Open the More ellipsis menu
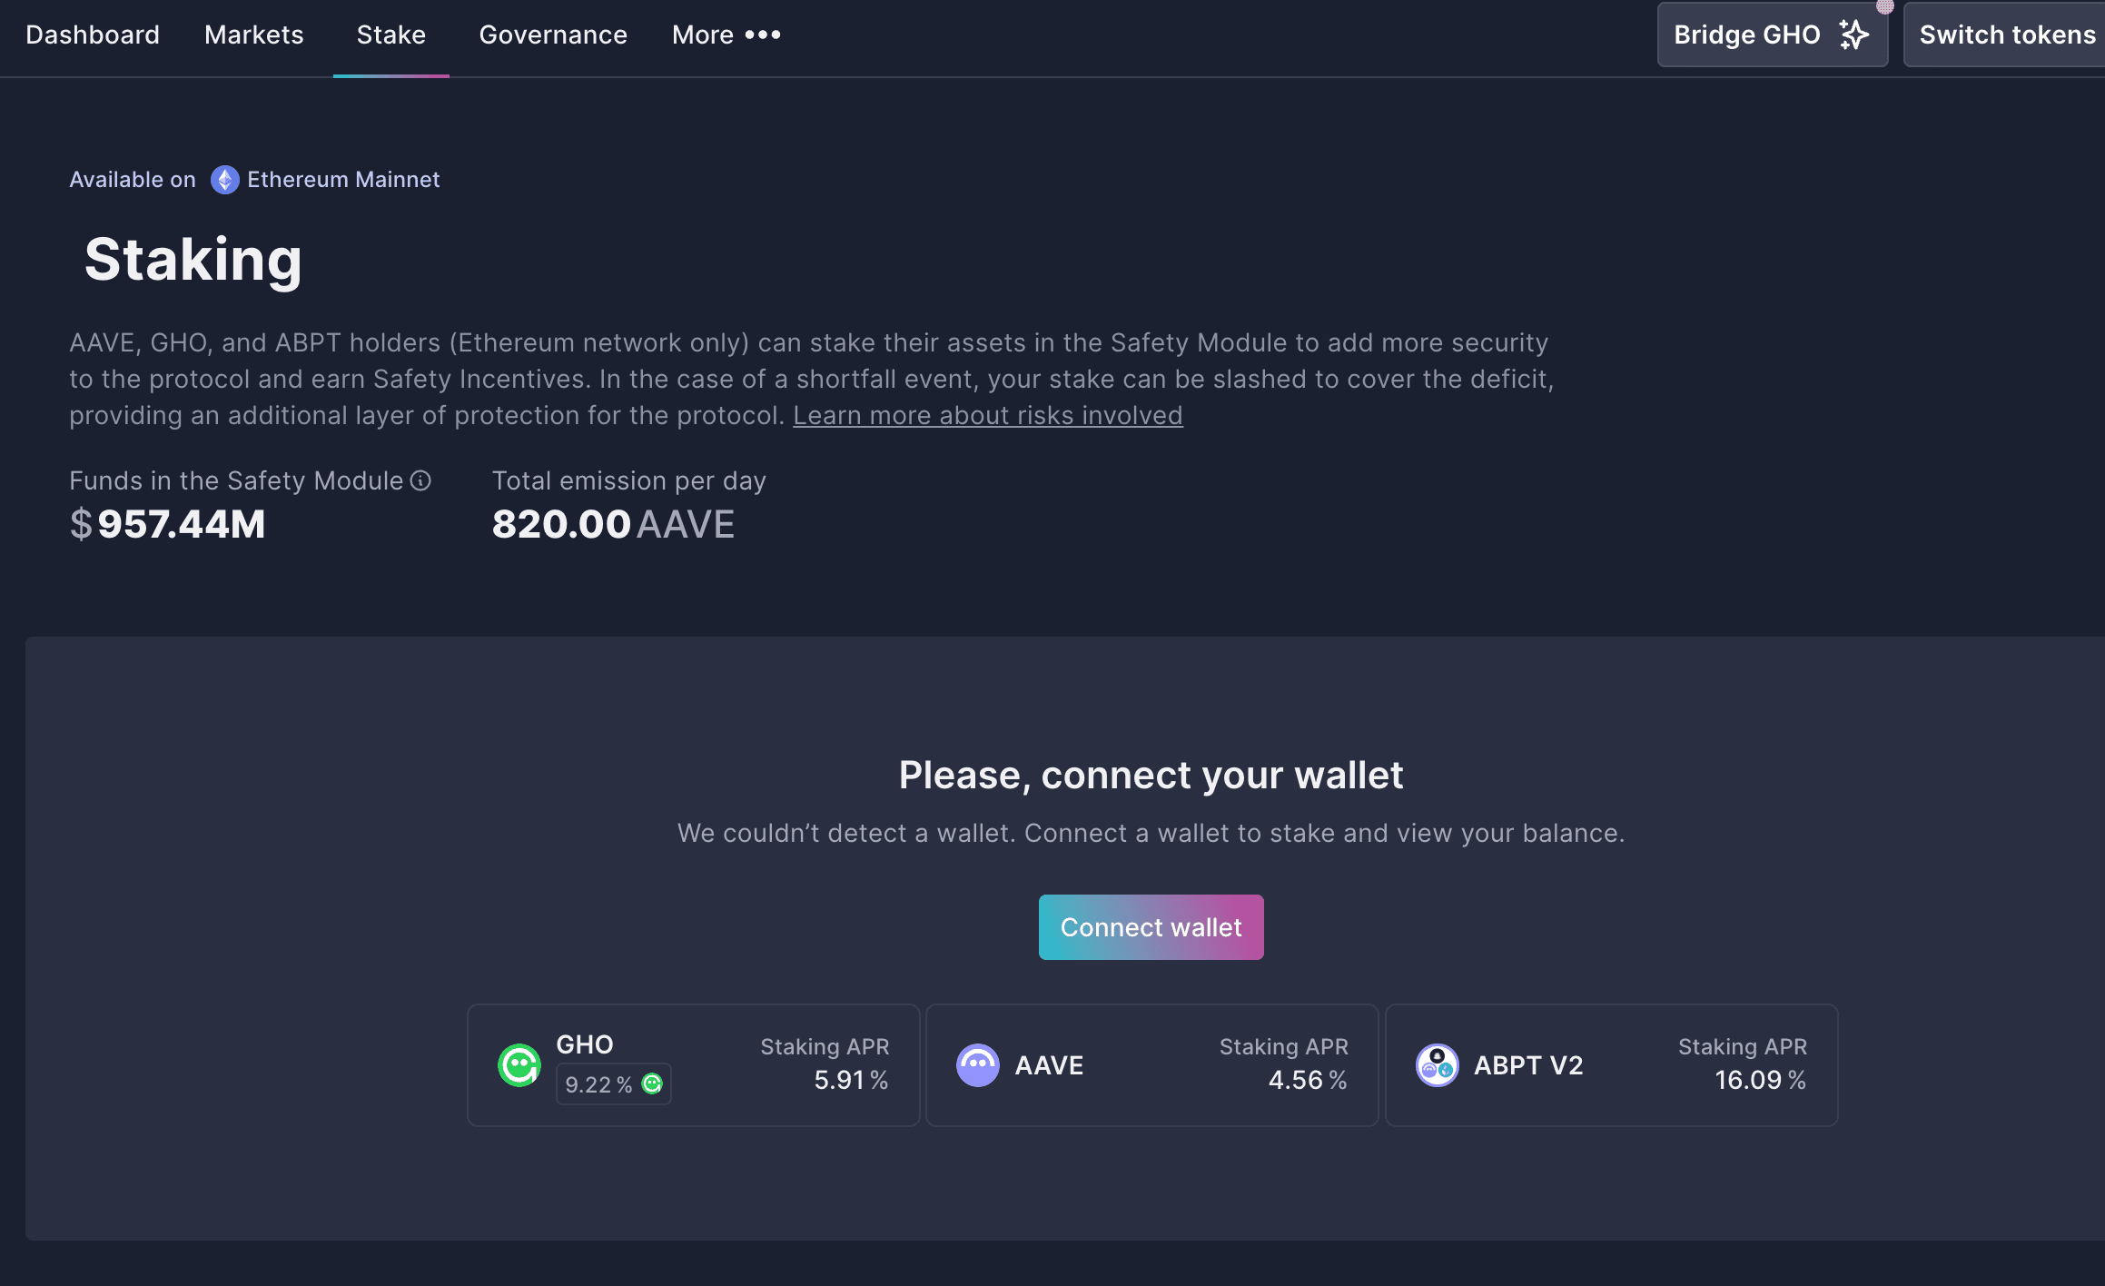Viewport: 2105px width, 1286px height. coord(726,35)
